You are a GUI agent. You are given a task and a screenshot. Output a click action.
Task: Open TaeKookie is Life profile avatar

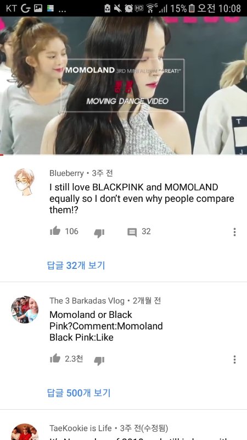tap(25, 432)
